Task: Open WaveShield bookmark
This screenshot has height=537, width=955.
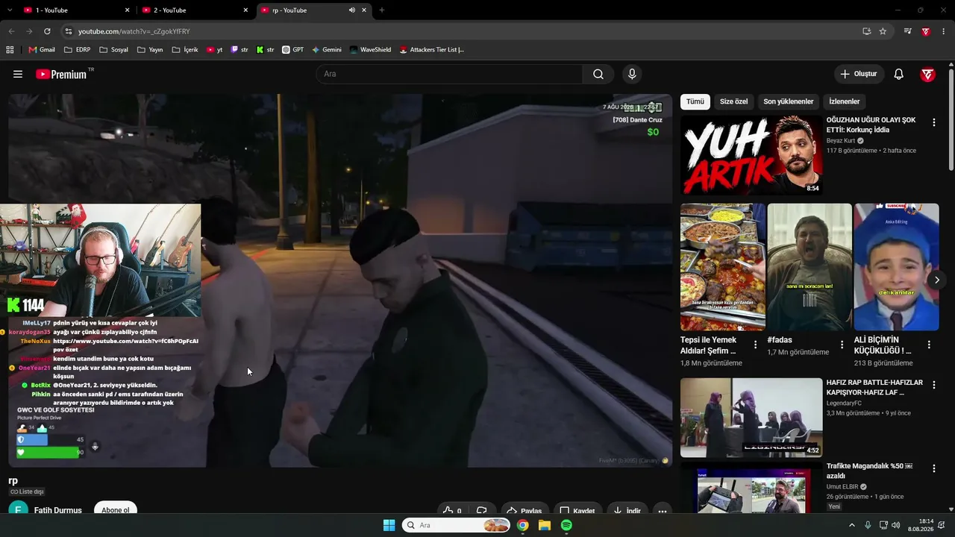Action: point(370,50)
